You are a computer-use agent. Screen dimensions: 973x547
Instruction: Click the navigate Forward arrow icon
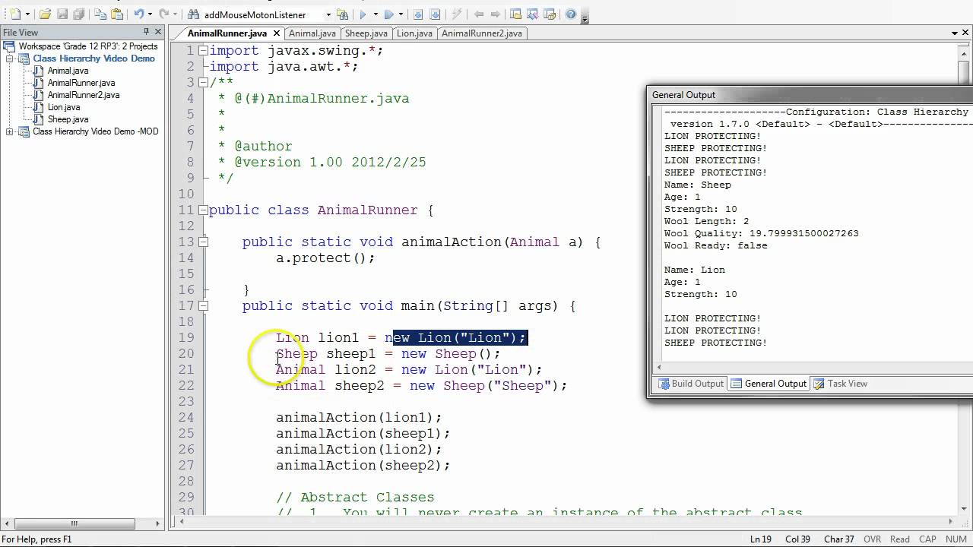(496, 14)
